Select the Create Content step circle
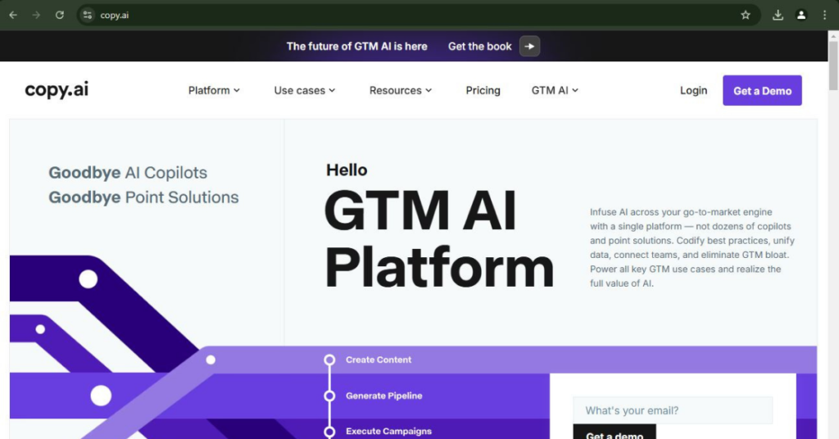This screenshot has height=439, width=839. point(329,360)
